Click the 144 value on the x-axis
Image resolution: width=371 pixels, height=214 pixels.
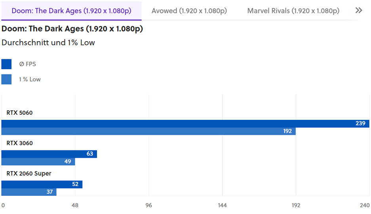click(x=222, y=205)
